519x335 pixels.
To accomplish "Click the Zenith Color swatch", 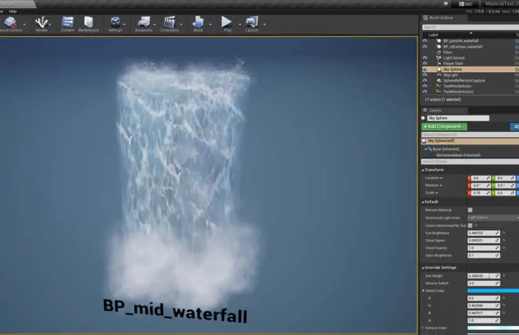I will pyautogui.click(x=493, y=290).
